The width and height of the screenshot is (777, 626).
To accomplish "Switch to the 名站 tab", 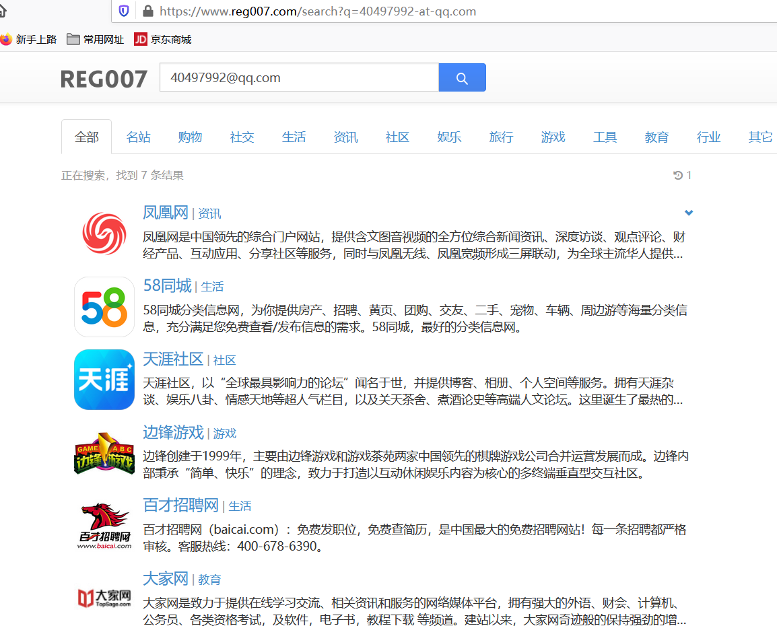I will click(x=138, y=137).
